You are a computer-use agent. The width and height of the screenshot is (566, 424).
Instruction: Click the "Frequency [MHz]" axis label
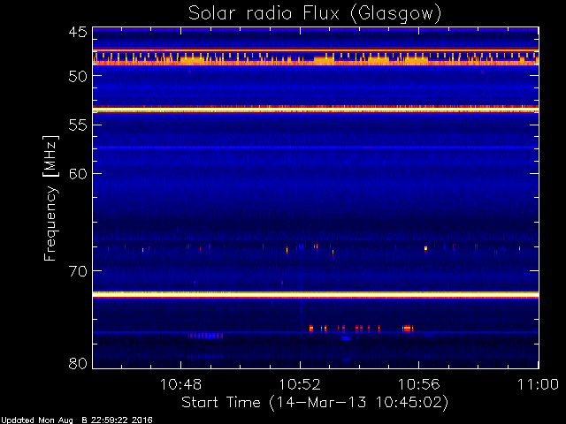point(50,198)
